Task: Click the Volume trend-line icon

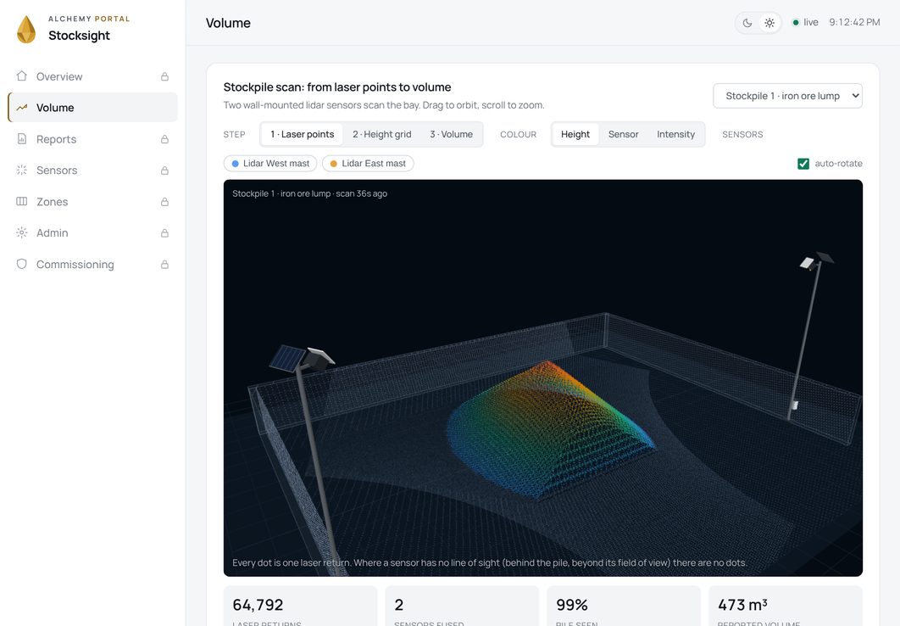Action: pyautogui.click(x=22, y=108)
